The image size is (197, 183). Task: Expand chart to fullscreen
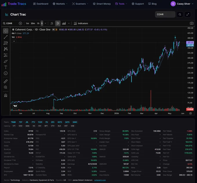(x=188, y=14)
